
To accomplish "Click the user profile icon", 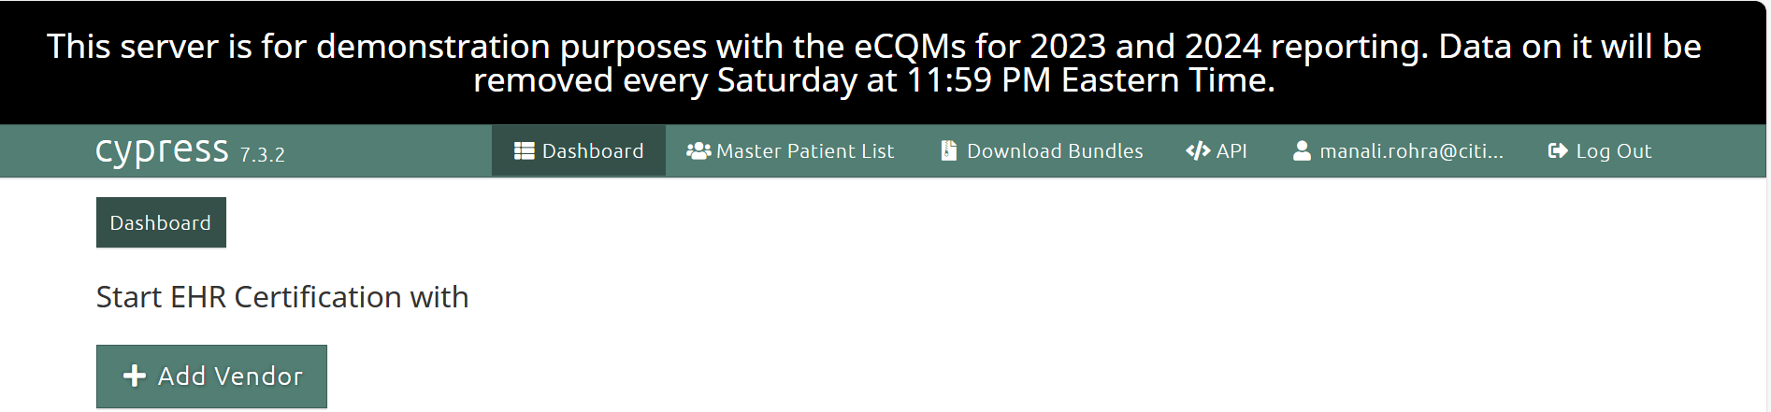I will 1302,151.
